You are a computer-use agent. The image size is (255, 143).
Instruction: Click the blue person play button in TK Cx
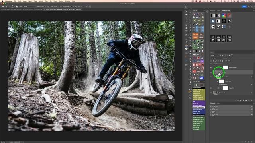pyautogui.click(x=202, y=78)
